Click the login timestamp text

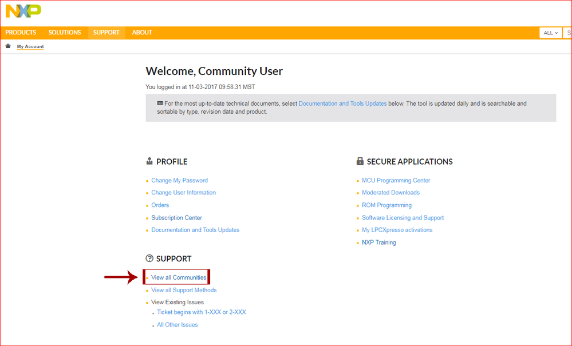pos(200,87)
